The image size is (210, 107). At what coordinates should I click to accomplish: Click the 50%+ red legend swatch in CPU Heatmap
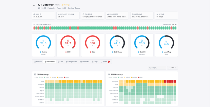point(64,77)
